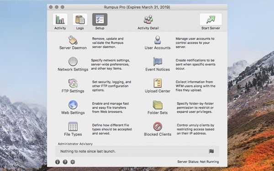Image resolution: width=274 pixels, height=171 pixels.
Task: Open the Activity bar chart icon
Action: click(60, 19)
